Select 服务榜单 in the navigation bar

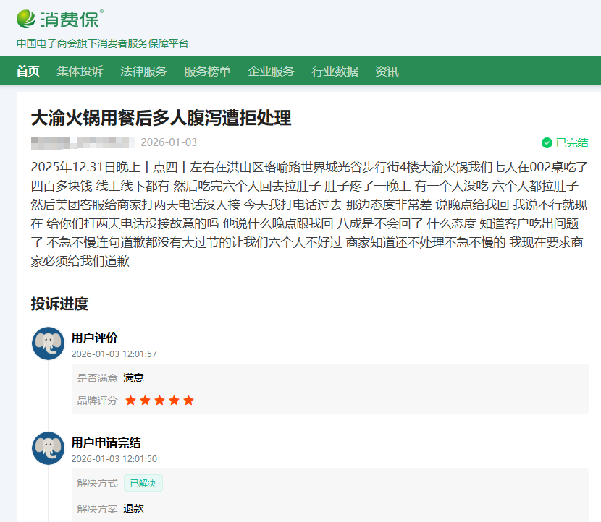coord(207,71)
